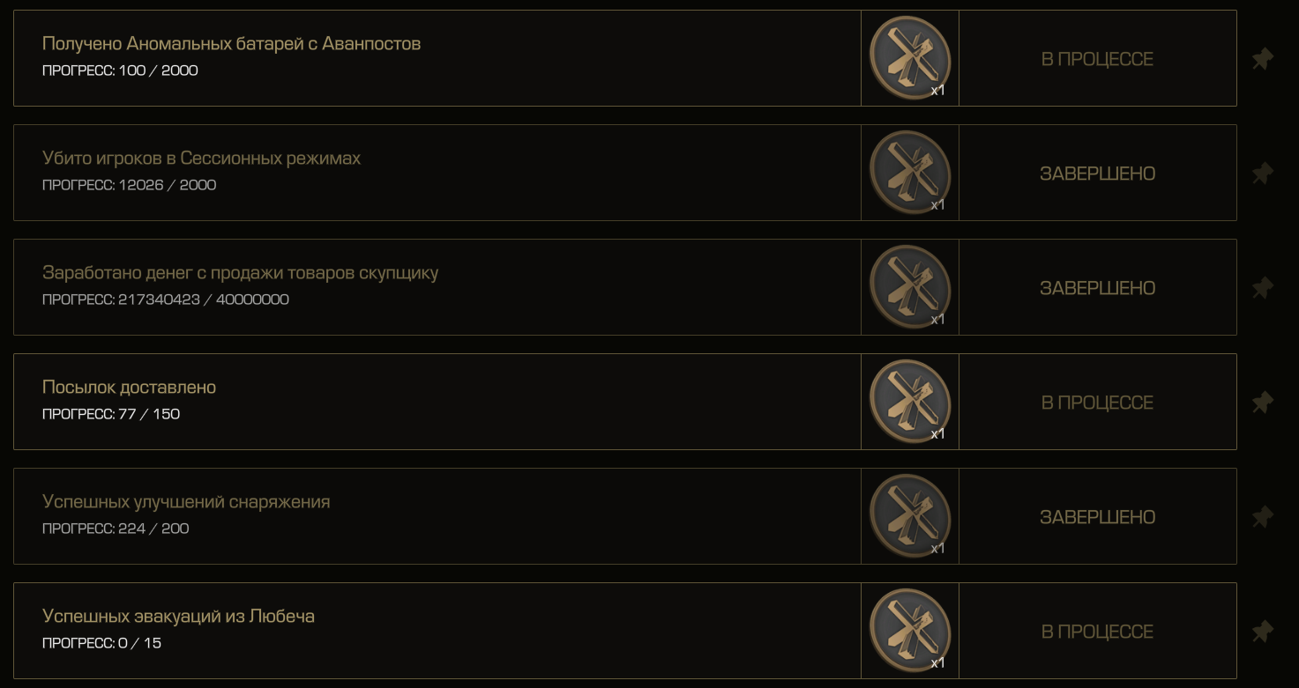Click ЗАВЕРШЕНО status for Заработано денег row
This screenshot has width=1299, height=688.
[1097, 288]
